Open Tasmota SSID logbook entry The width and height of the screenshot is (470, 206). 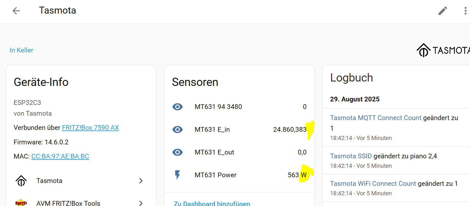click(x=351, y=156)
